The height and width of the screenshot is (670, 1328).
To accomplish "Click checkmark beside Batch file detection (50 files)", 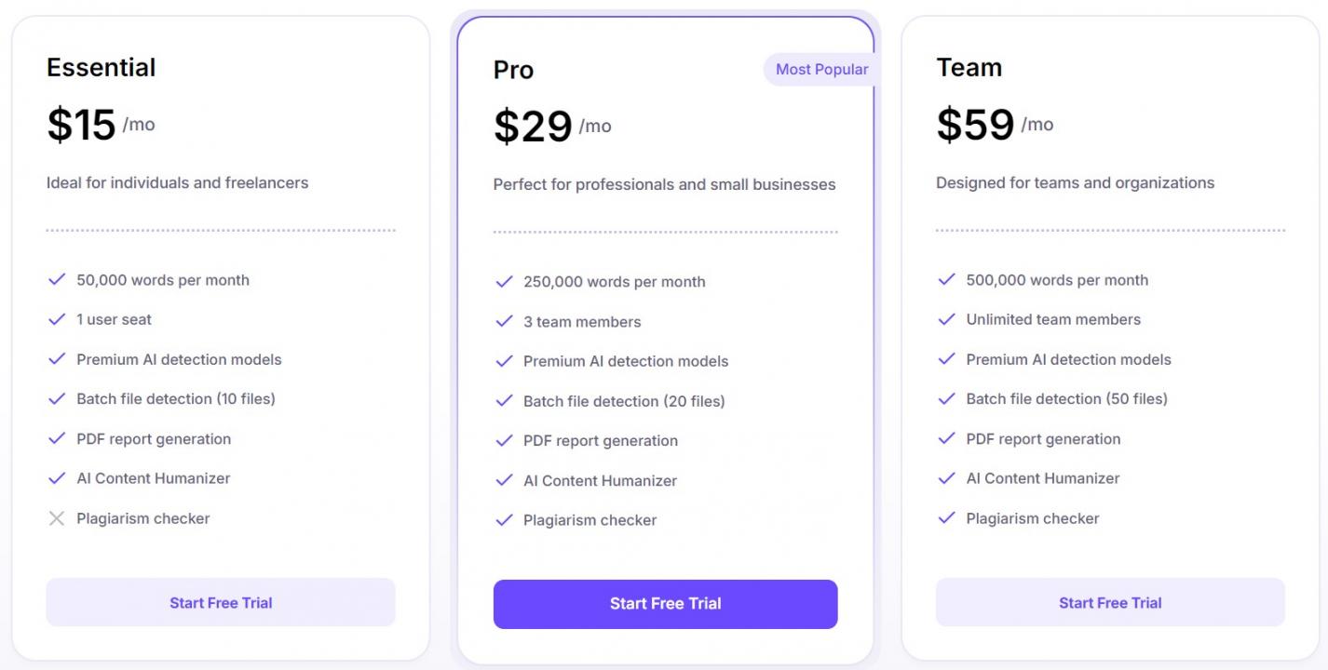I will (947, 398).
